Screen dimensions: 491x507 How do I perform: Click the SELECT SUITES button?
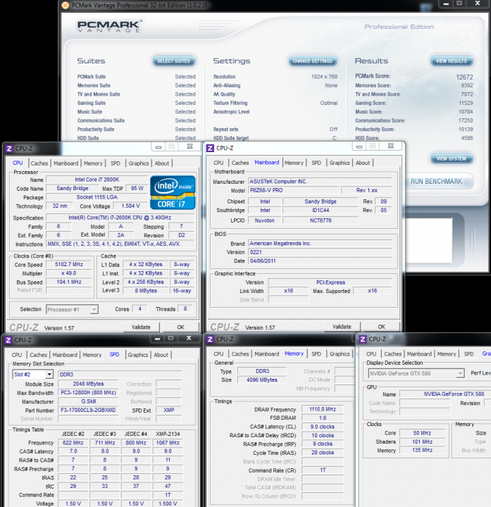174,61
